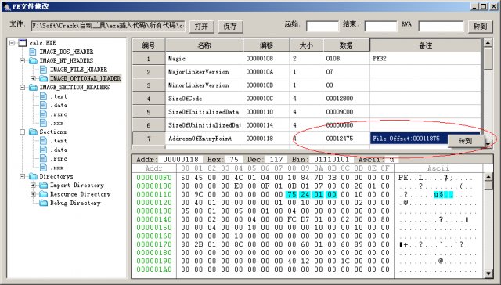Select the .rsrc icon under IMAGE_SECTION_HEADERS
The width and height of the screenshot is (501, 285).
click(x=43, y=114)
